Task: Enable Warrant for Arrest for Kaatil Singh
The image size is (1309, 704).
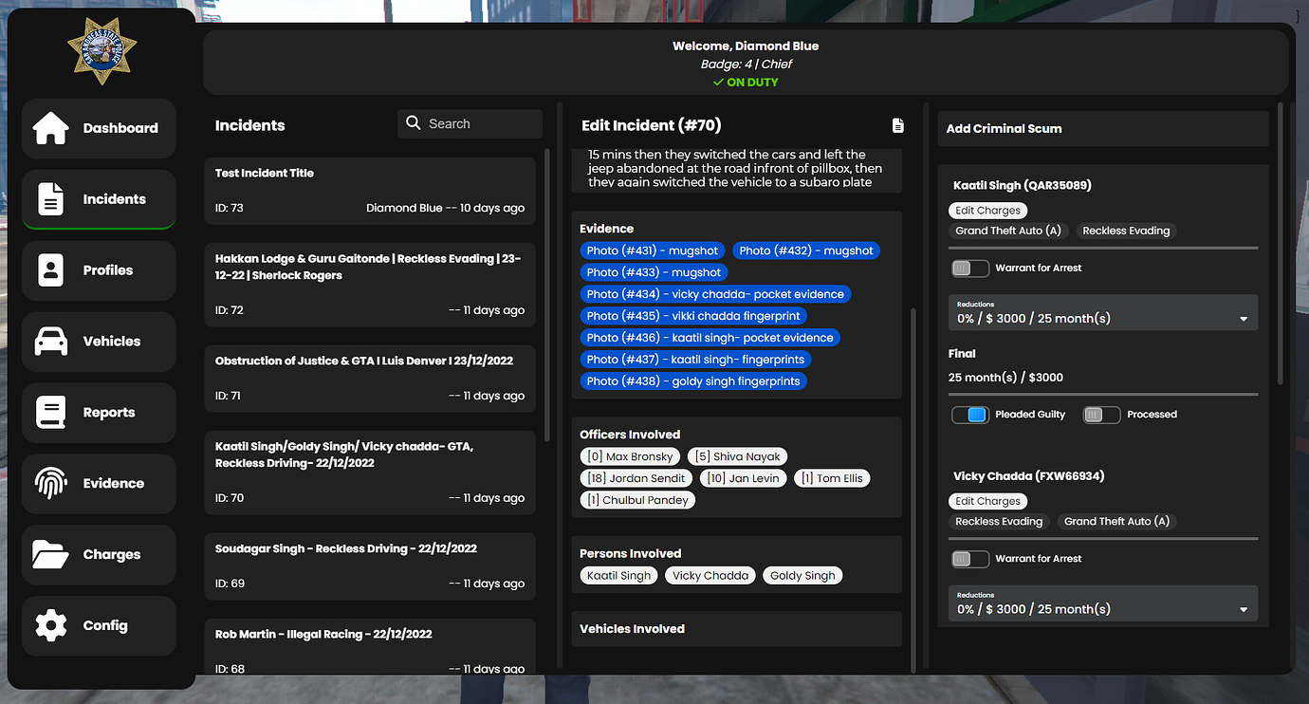Action: coord(969,268)
